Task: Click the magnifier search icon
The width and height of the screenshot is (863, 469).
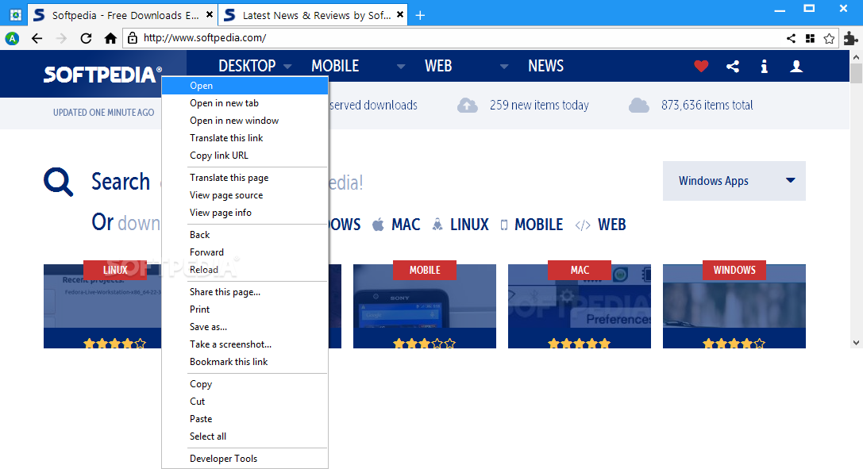Action: pos(58,182)
